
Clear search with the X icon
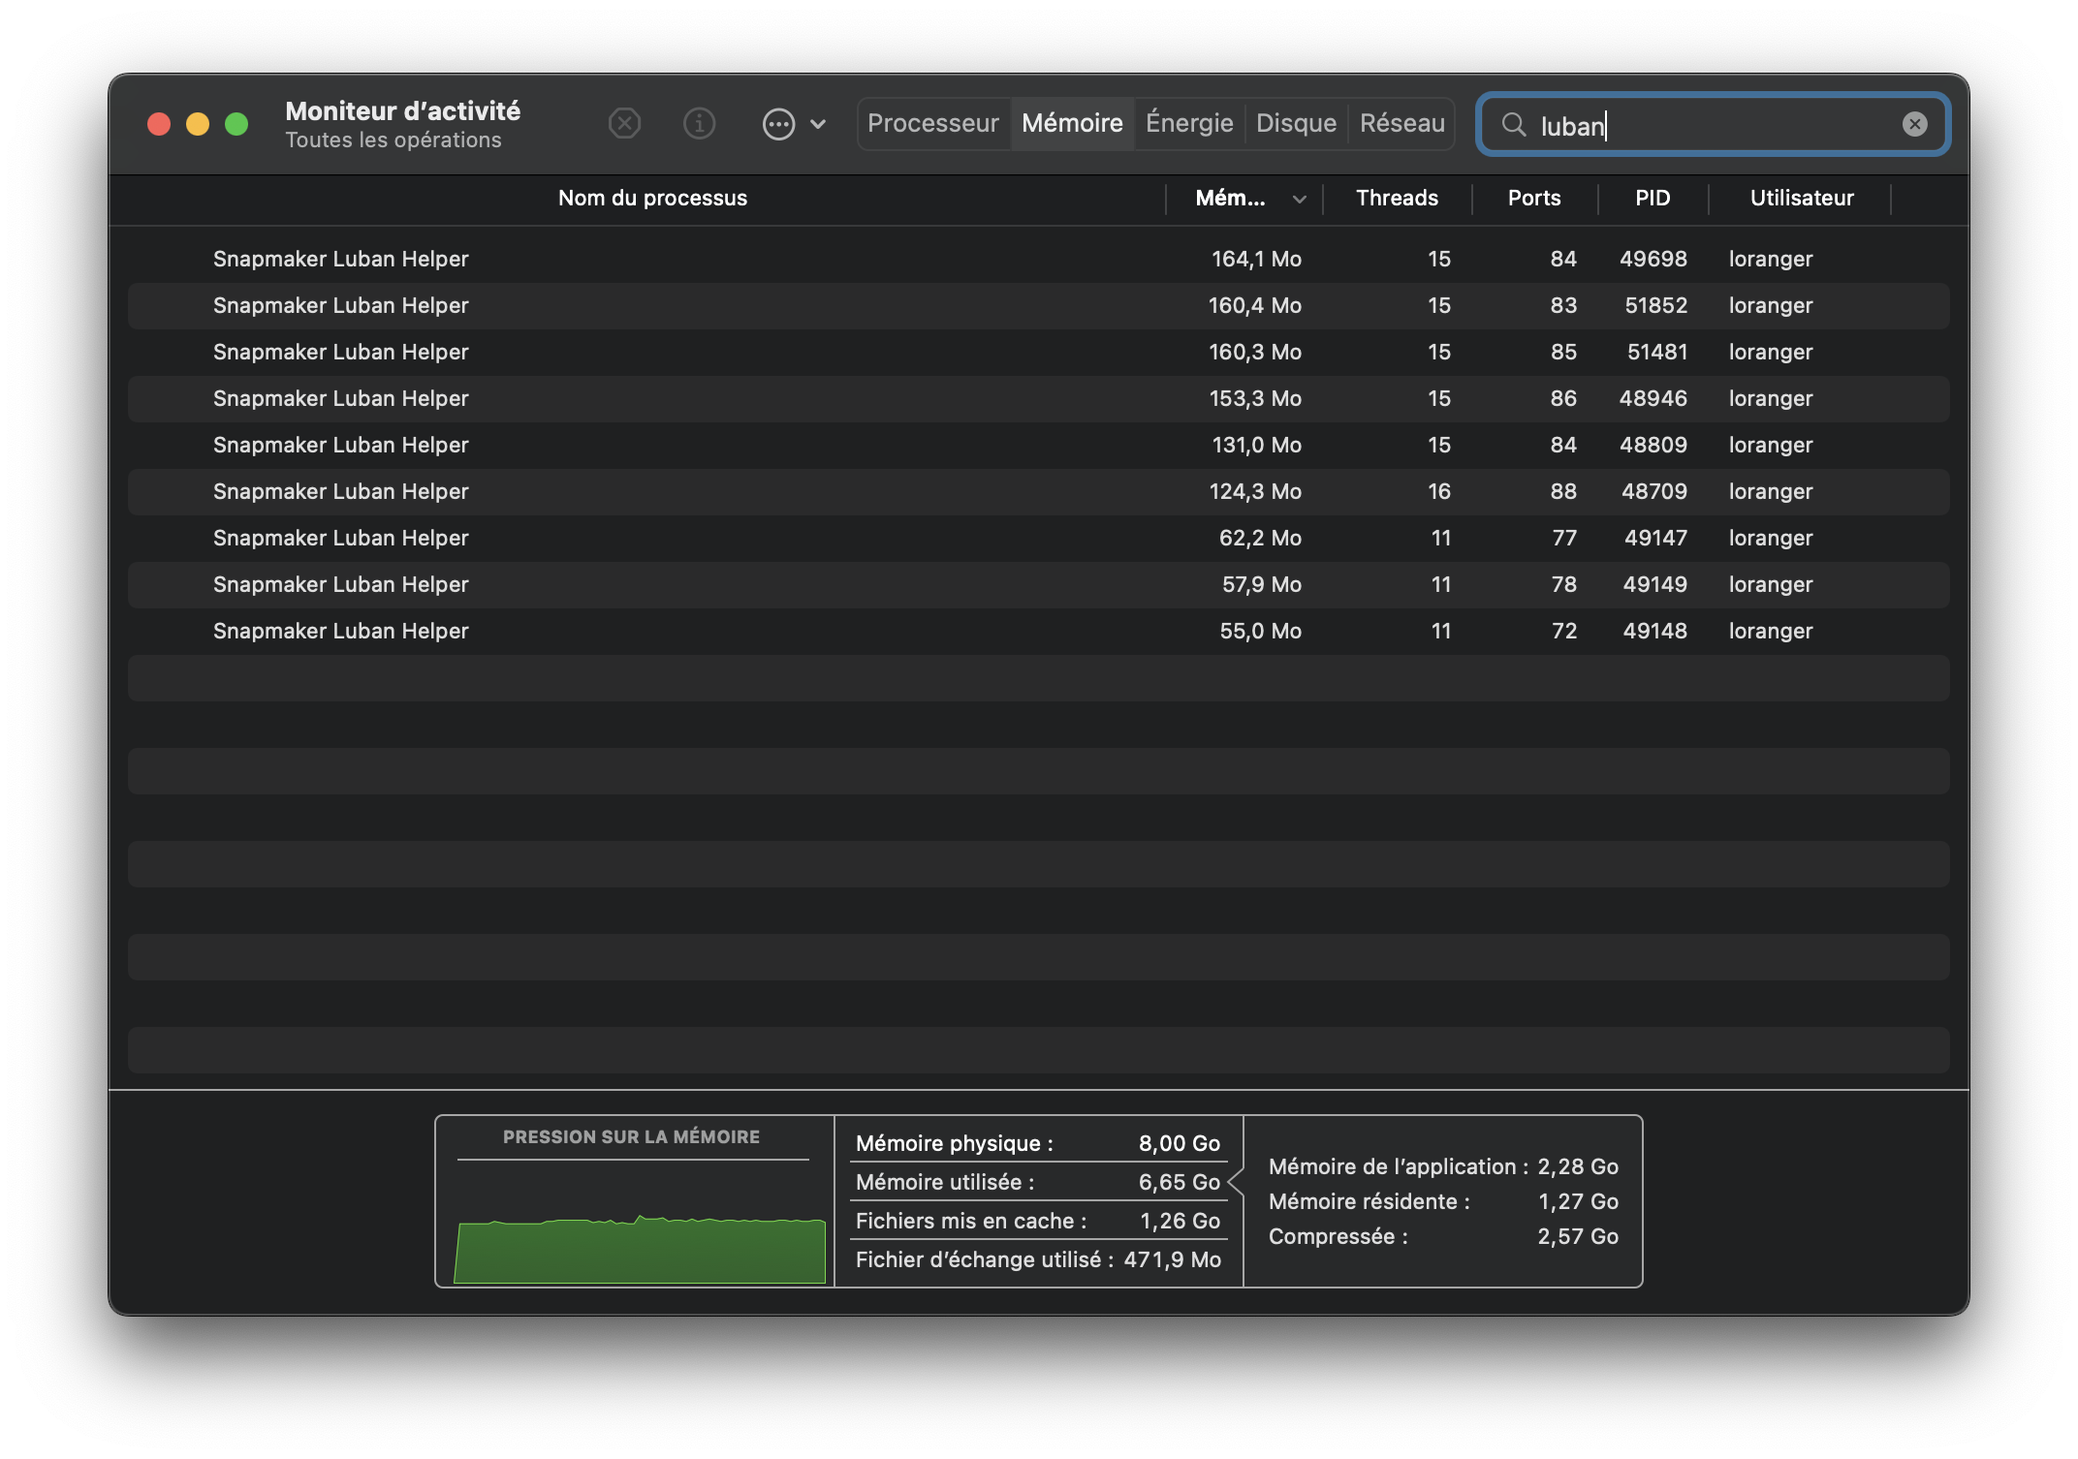pos(1914,124)
